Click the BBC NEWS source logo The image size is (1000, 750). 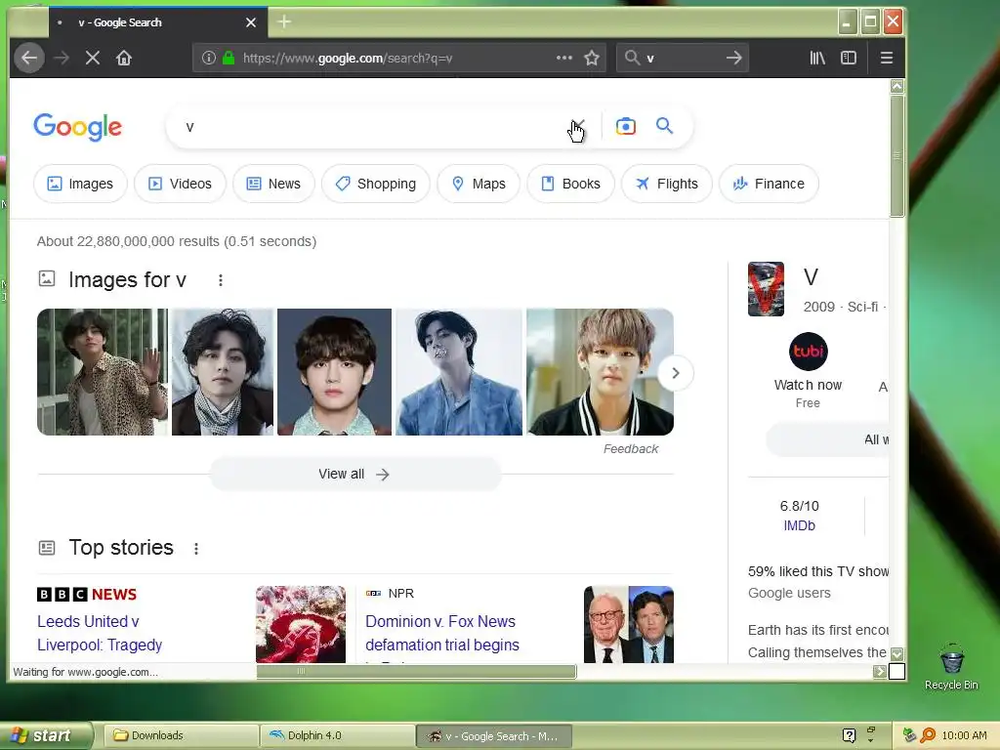[x=87, y=595]
